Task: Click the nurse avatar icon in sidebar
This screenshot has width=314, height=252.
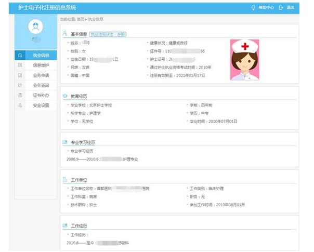Action: point(36,26)
